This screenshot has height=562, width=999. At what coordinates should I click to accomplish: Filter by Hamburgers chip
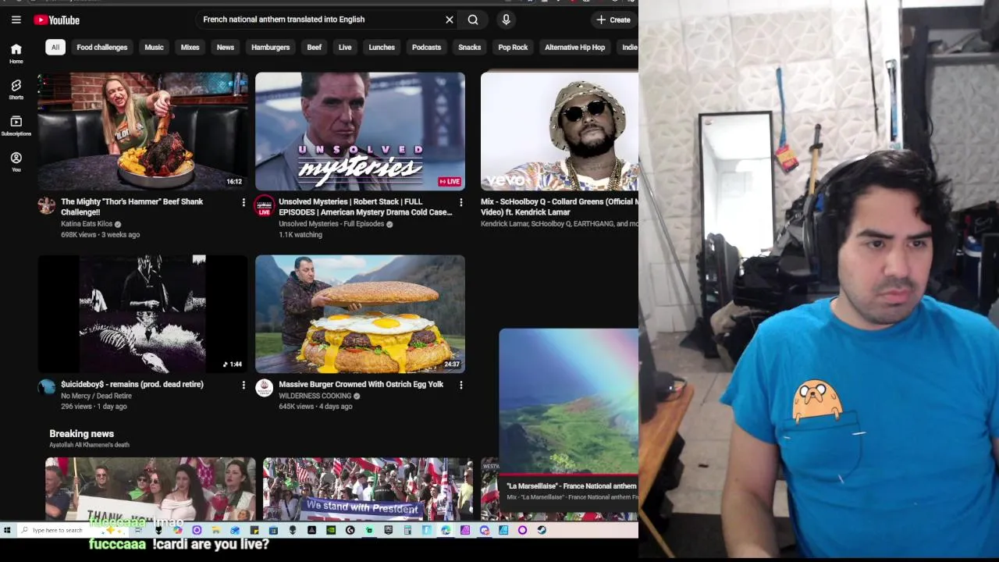[271, 47]
